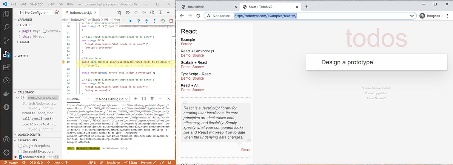Toggle breakpoint on line 19 gutter
The width and height of the screenshot is (453, 165).
pos(64,62)
